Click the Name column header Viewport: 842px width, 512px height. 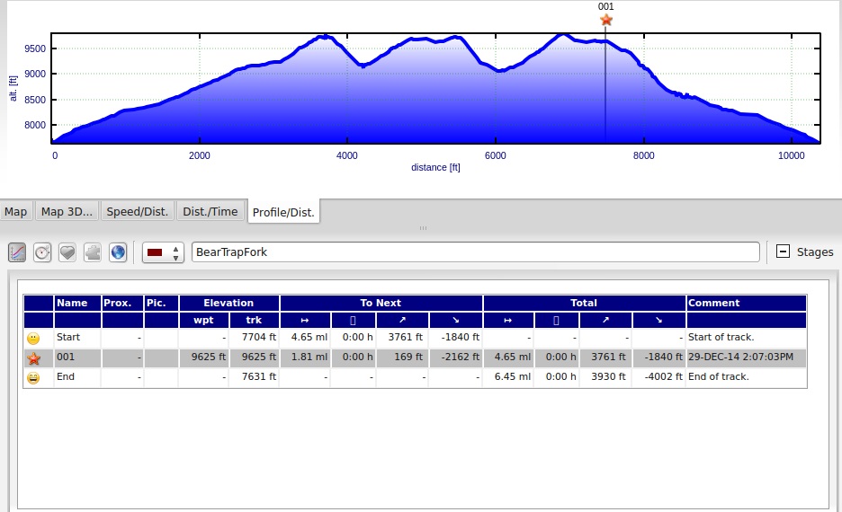[73, 303]
